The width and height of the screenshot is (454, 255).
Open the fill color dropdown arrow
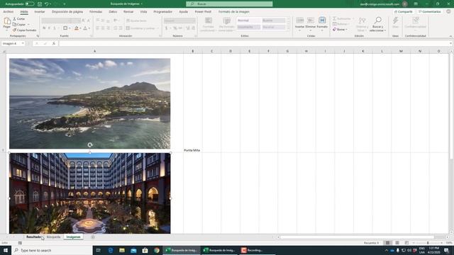80,28
